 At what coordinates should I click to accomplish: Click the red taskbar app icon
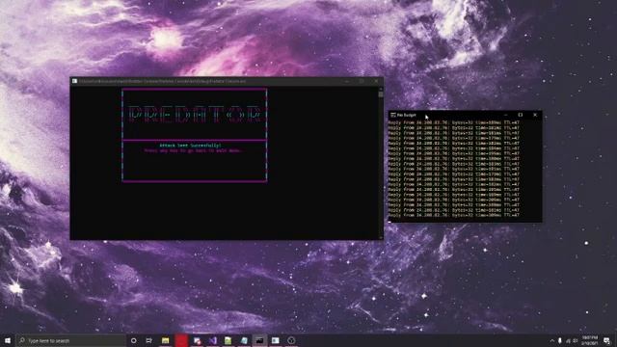tap(181, 340)
